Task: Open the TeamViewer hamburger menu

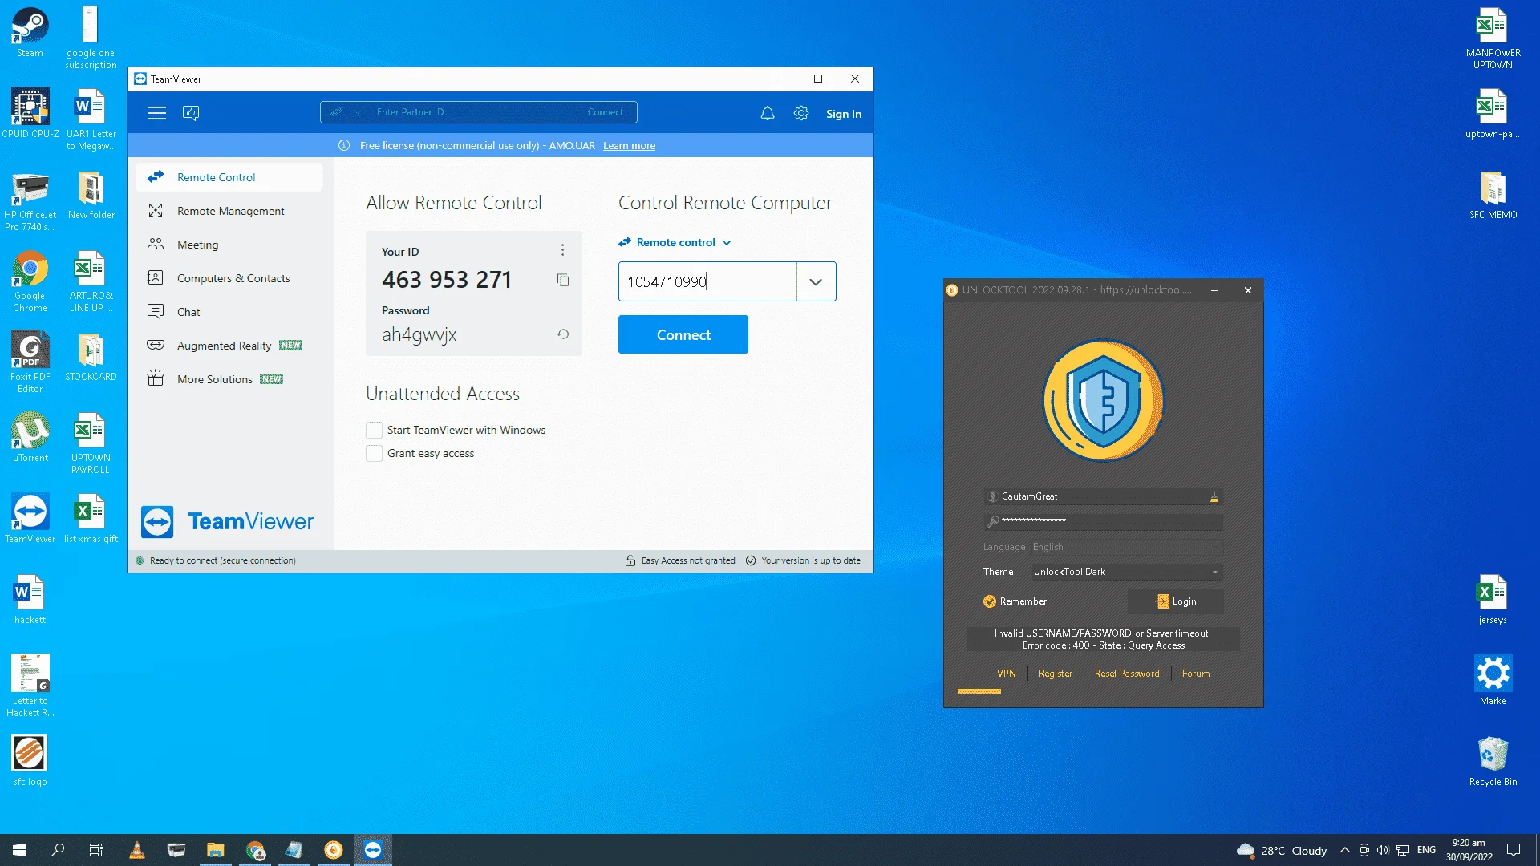Action: click(157, 113)
